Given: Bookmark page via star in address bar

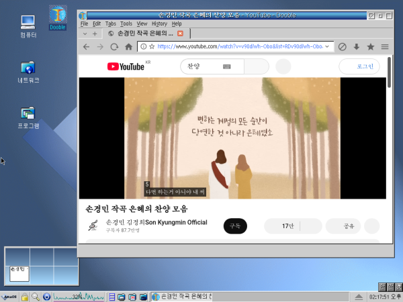Looking at the screenshot, I should pos(152,46).
